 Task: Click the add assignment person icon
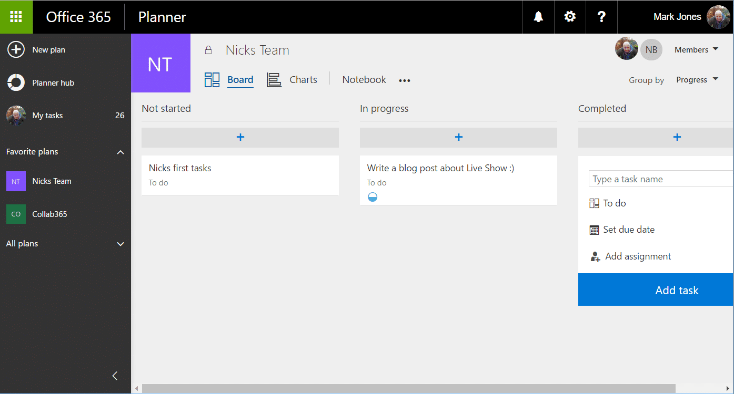tap(595, 257)
